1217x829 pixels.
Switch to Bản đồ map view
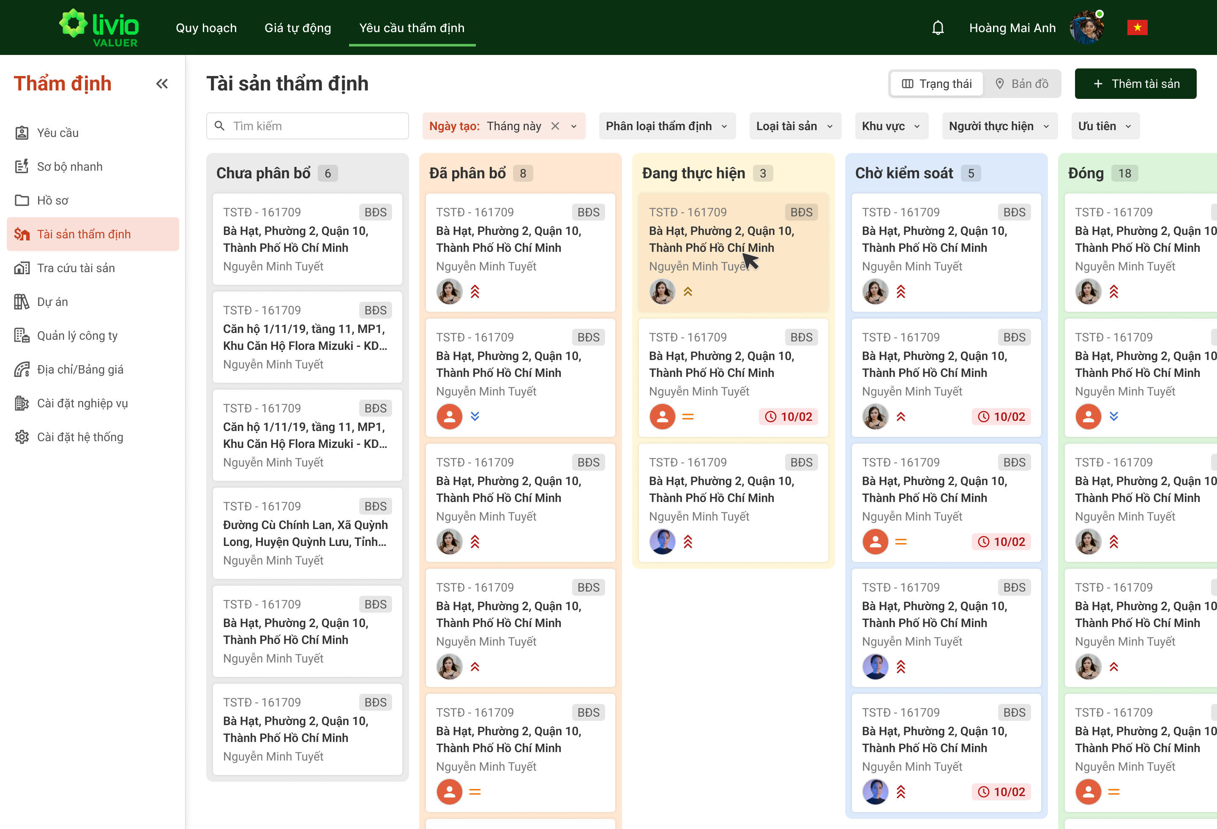[1022, 84]
